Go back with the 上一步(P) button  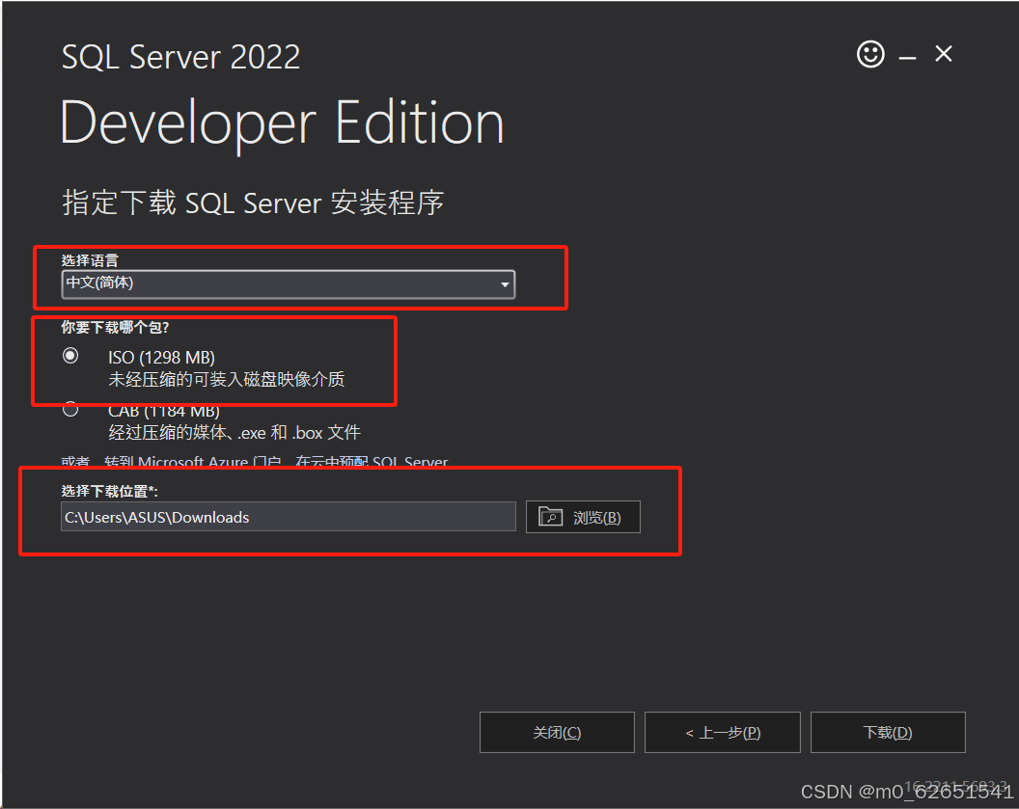(722, 733)
